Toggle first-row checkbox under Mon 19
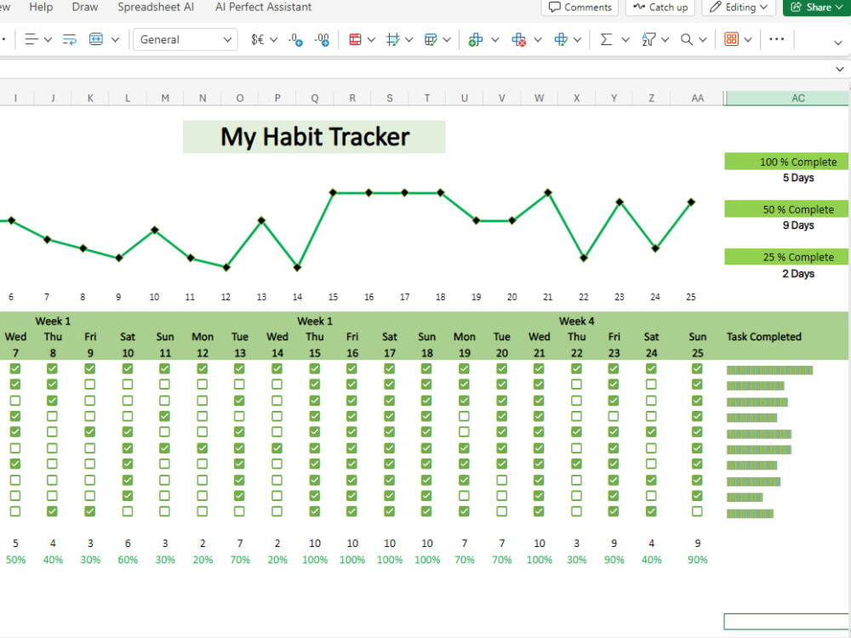 (x=464, y=369)
